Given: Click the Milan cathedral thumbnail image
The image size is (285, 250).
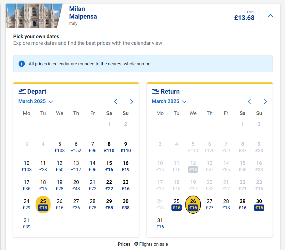Looking at the screenshot, I should click(34, 16).
